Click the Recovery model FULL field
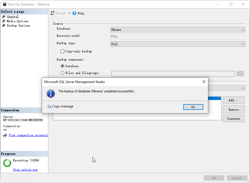 tap(178, 37)
